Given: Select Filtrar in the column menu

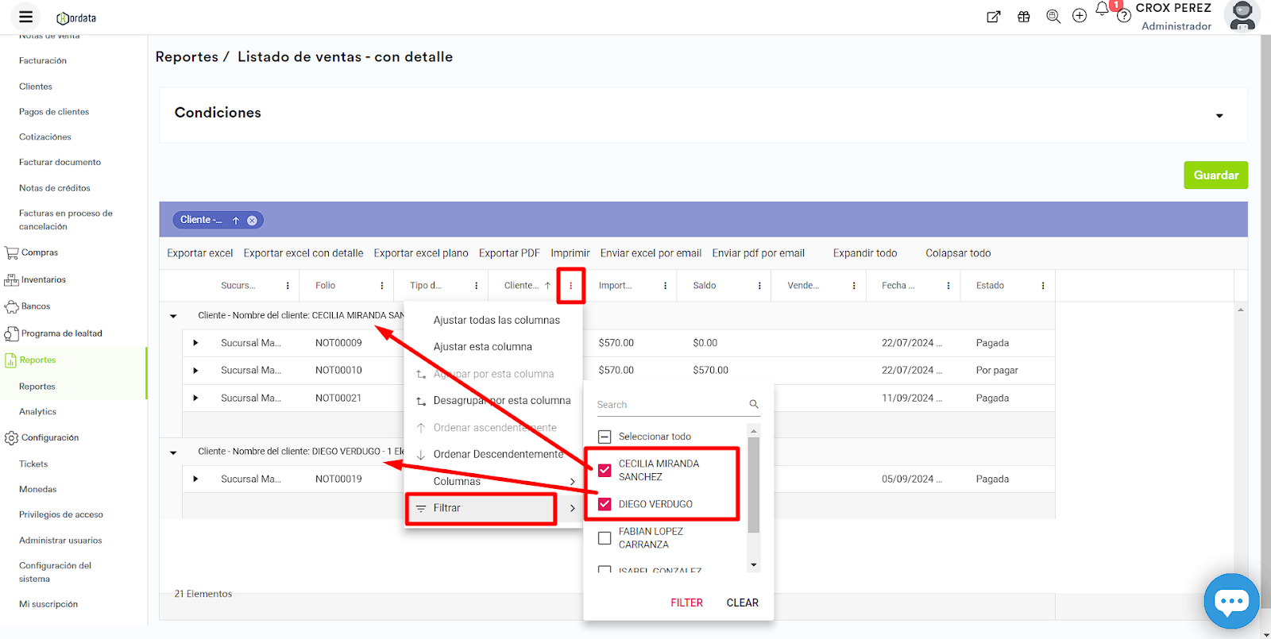Looking at the screenshot, I should click(x=481, y=508).
